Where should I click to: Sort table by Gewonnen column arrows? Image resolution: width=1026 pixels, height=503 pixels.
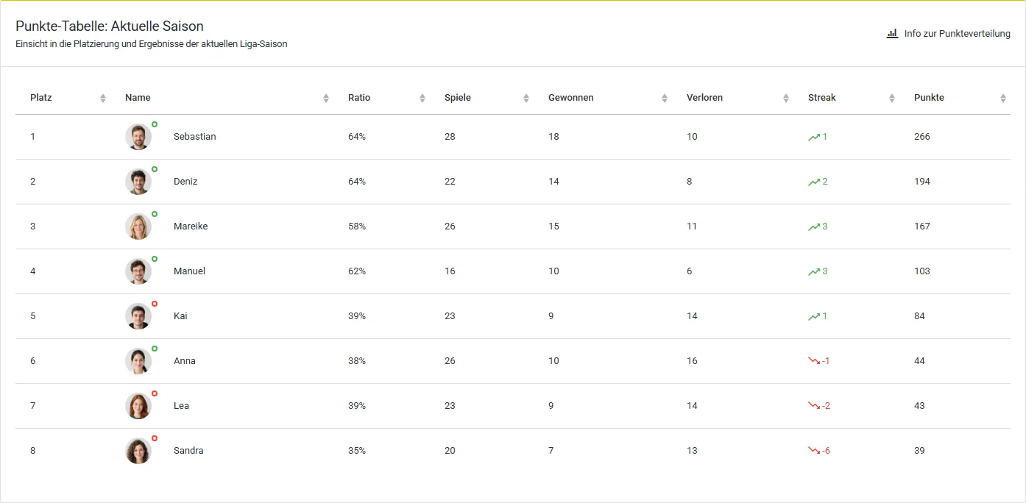(665, 98)
